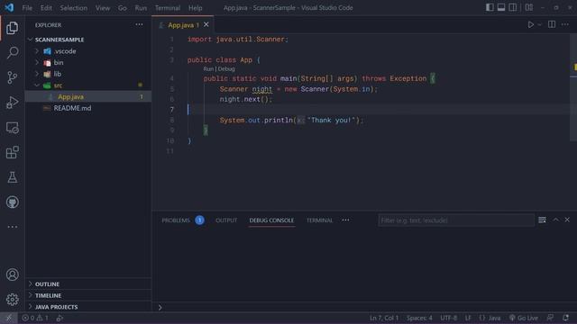This screenshot has width=577, height=324.
Task: Open editor more actions menu
Action: [565, 24]
